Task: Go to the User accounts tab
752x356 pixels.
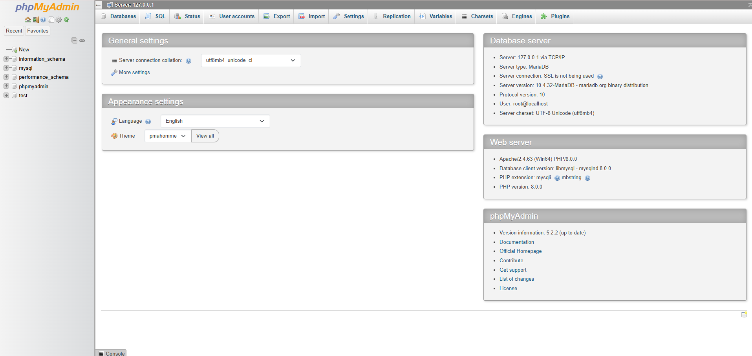Action: tap(232, 16)
